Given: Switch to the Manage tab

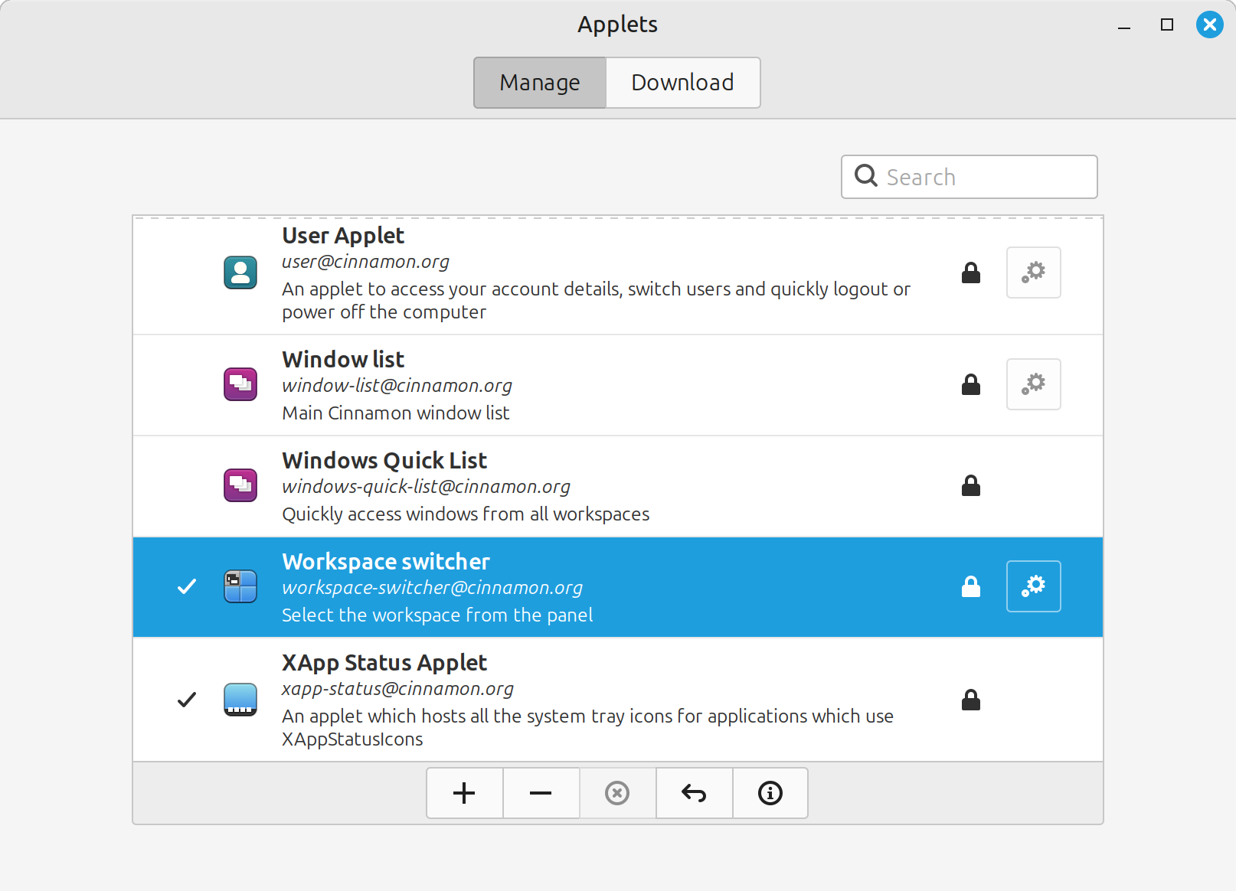Looking at the screenshot, I should coord(540,83).
